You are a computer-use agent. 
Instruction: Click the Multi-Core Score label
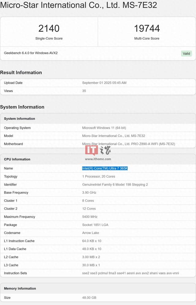[x=147, y=38]
